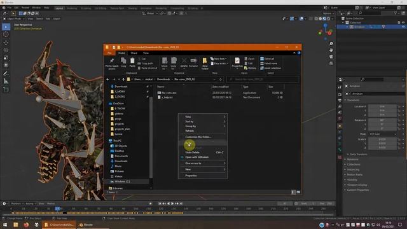Select the Transform tool in Blender toolbar
This screenshot has height=229, width=407.
[x=6, y=65]
